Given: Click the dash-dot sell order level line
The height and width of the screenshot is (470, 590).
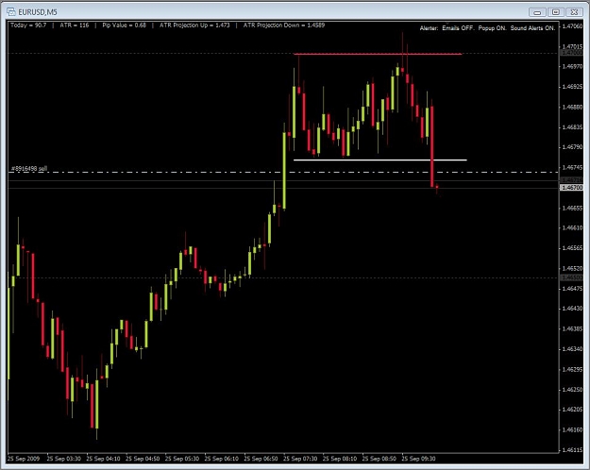Looking at the screenshot, I should point(283,173).
